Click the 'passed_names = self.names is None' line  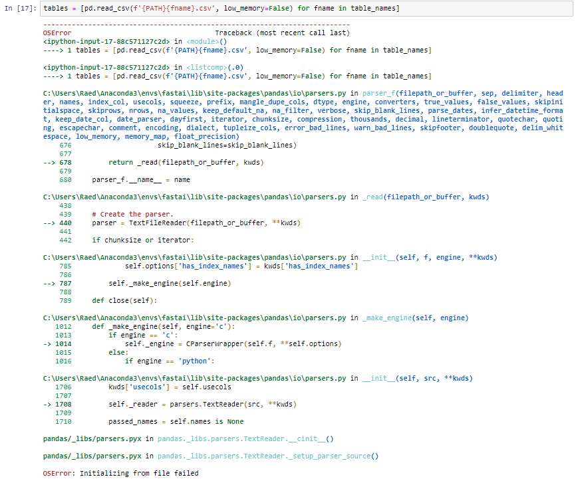point(176,421)
